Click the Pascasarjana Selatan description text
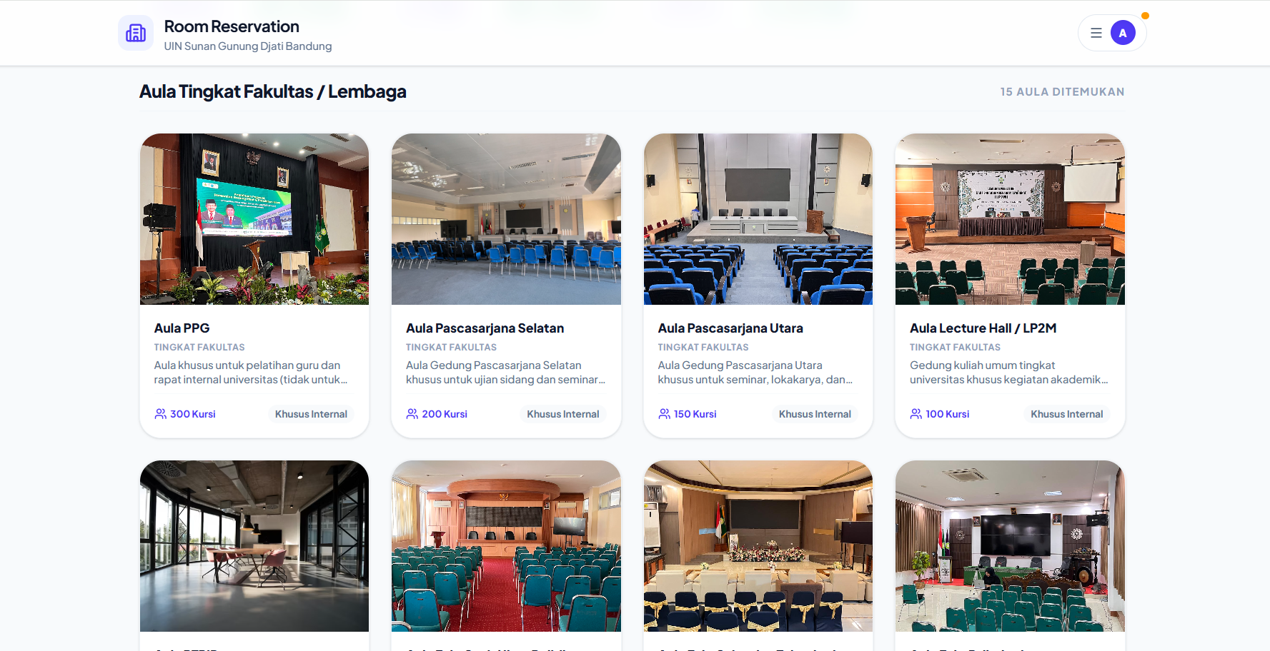 click(x=506, y=373)
